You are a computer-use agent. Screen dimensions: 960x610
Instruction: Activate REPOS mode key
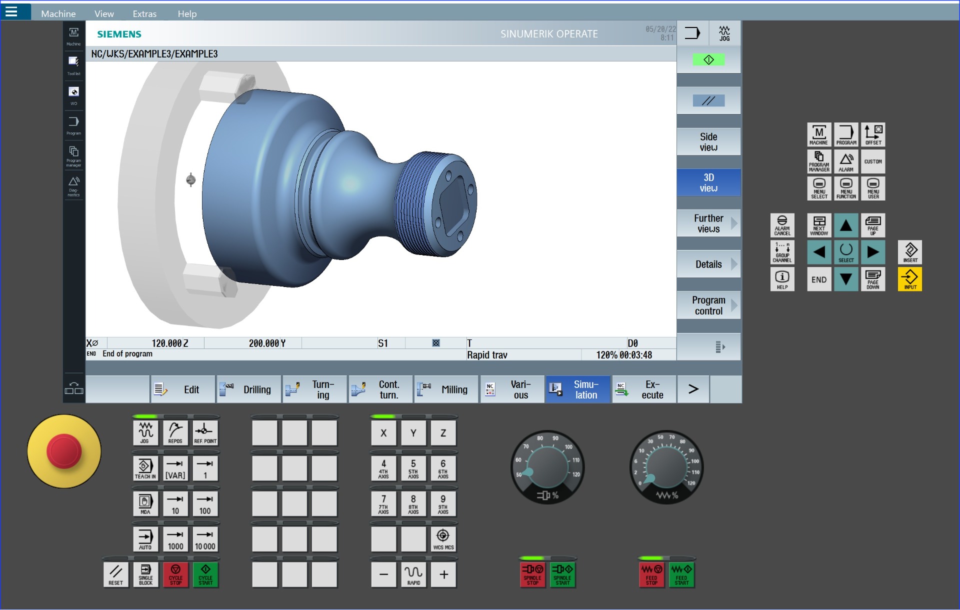(175, 433)
